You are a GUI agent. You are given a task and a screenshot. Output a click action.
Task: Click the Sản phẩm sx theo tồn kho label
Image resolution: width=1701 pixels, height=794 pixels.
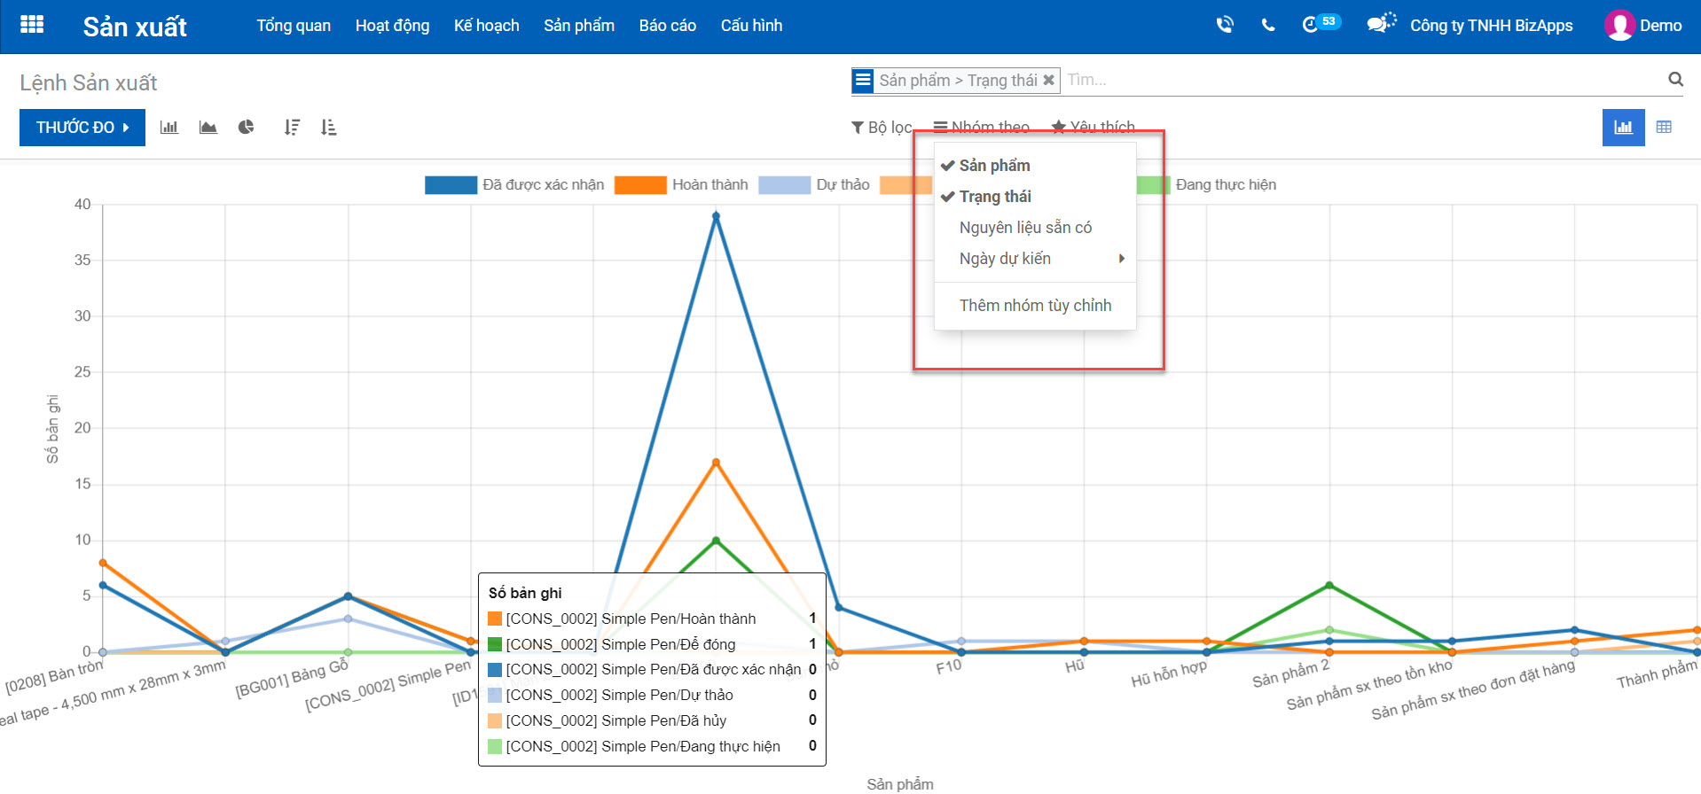click(1370, 685)
